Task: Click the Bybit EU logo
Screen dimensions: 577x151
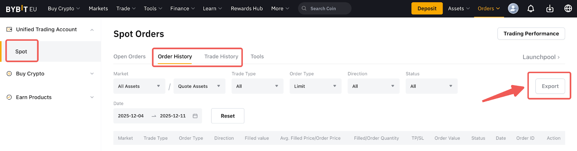Action: click(21, 9)
